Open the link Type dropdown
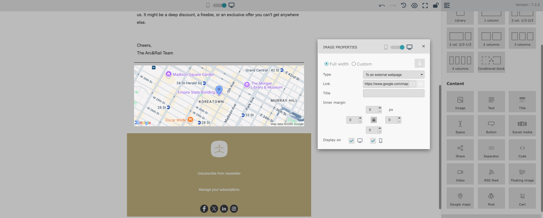543x218 pixels. click(393, 75)
